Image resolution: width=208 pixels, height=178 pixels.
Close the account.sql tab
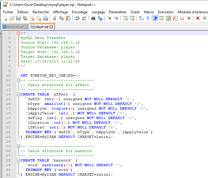point(26,27)
